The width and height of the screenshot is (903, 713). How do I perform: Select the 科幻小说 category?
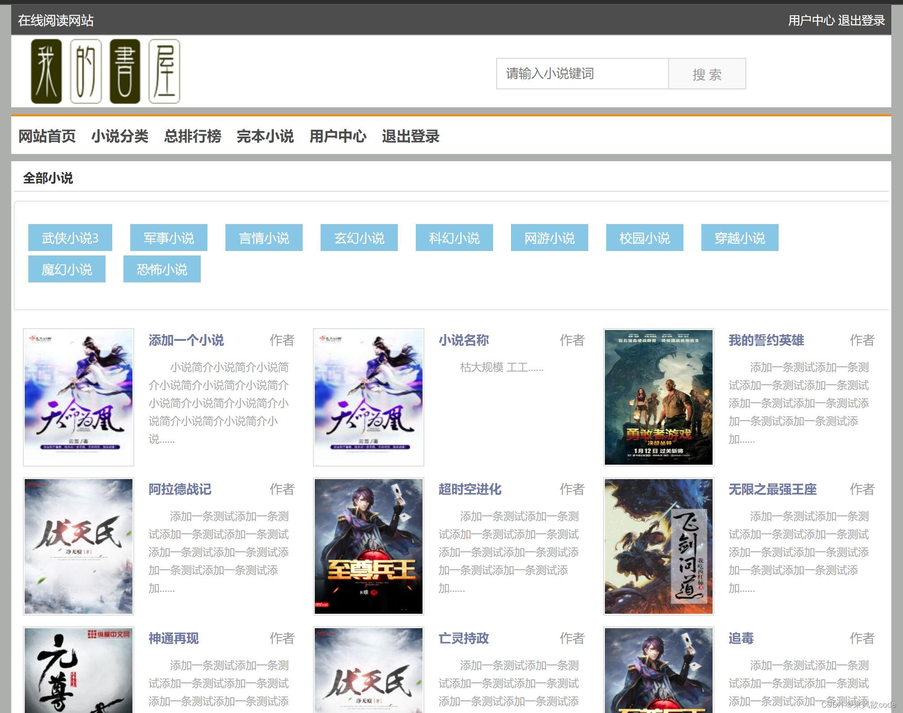click(454, 238)
